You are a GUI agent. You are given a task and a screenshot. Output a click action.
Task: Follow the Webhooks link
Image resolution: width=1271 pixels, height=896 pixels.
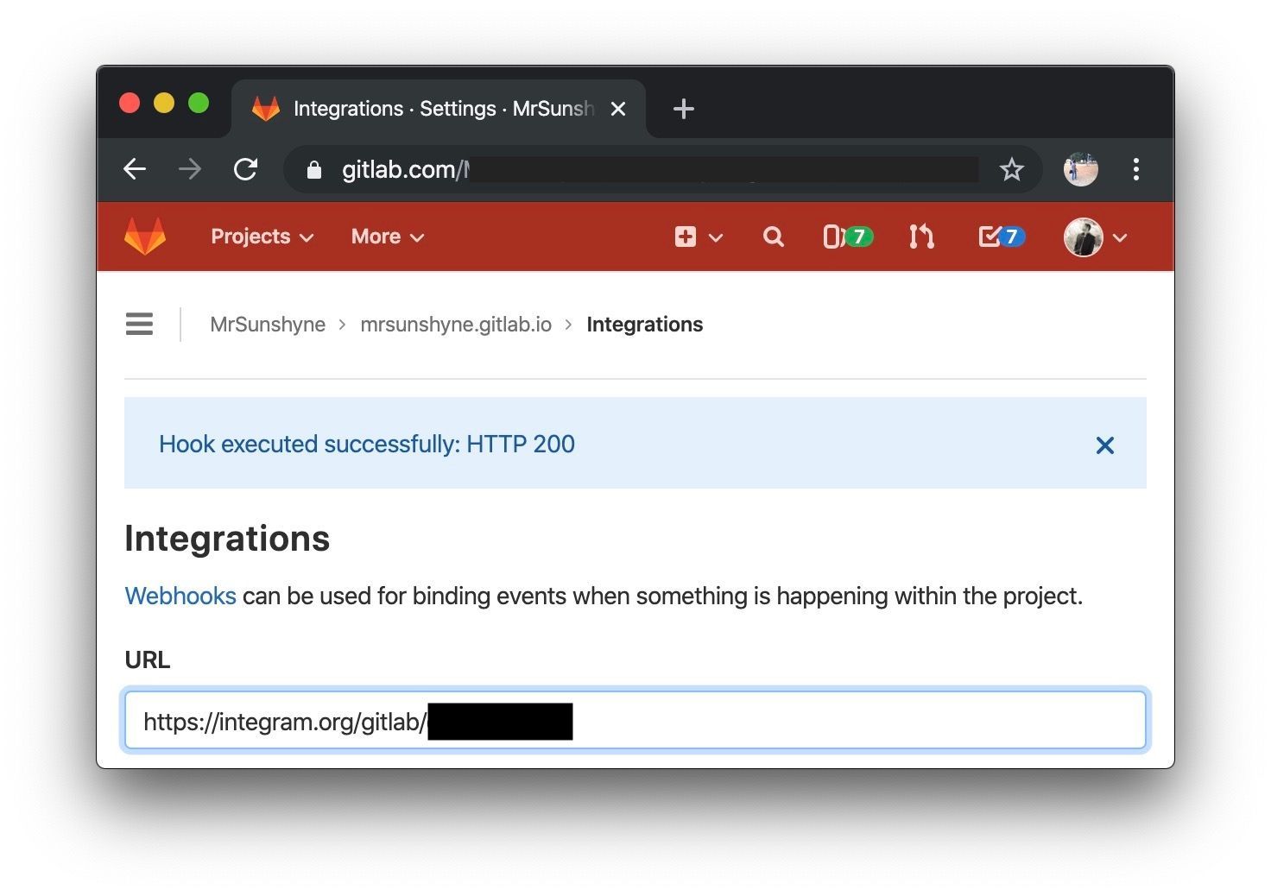(x=180, y=596)
